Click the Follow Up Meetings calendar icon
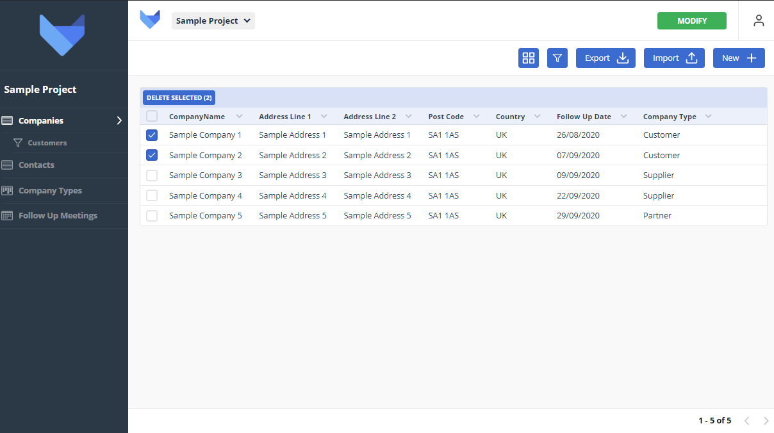This screenshot has width=774, height=433. [x=7, y=216]
